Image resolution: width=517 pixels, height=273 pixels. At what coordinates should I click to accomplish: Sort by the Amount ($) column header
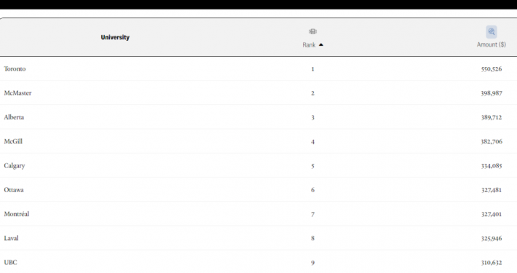pos(492,44)
